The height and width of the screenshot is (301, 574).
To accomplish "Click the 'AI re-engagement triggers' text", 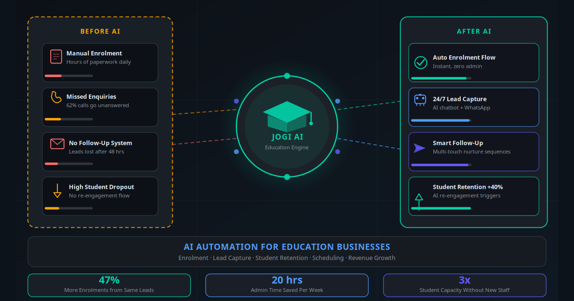I will [x=467, y=195].
